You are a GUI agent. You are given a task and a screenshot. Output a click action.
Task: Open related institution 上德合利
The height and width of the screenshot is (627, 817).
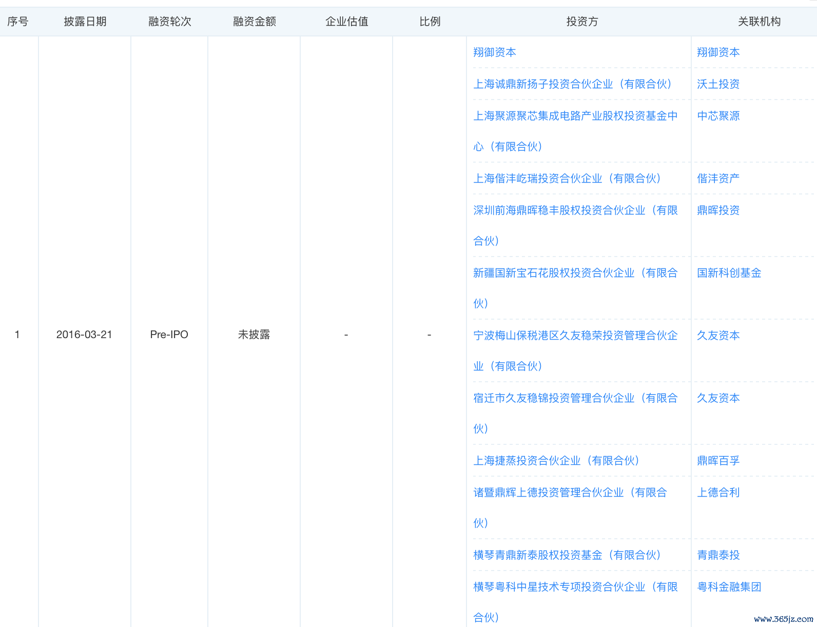[718, 493]
